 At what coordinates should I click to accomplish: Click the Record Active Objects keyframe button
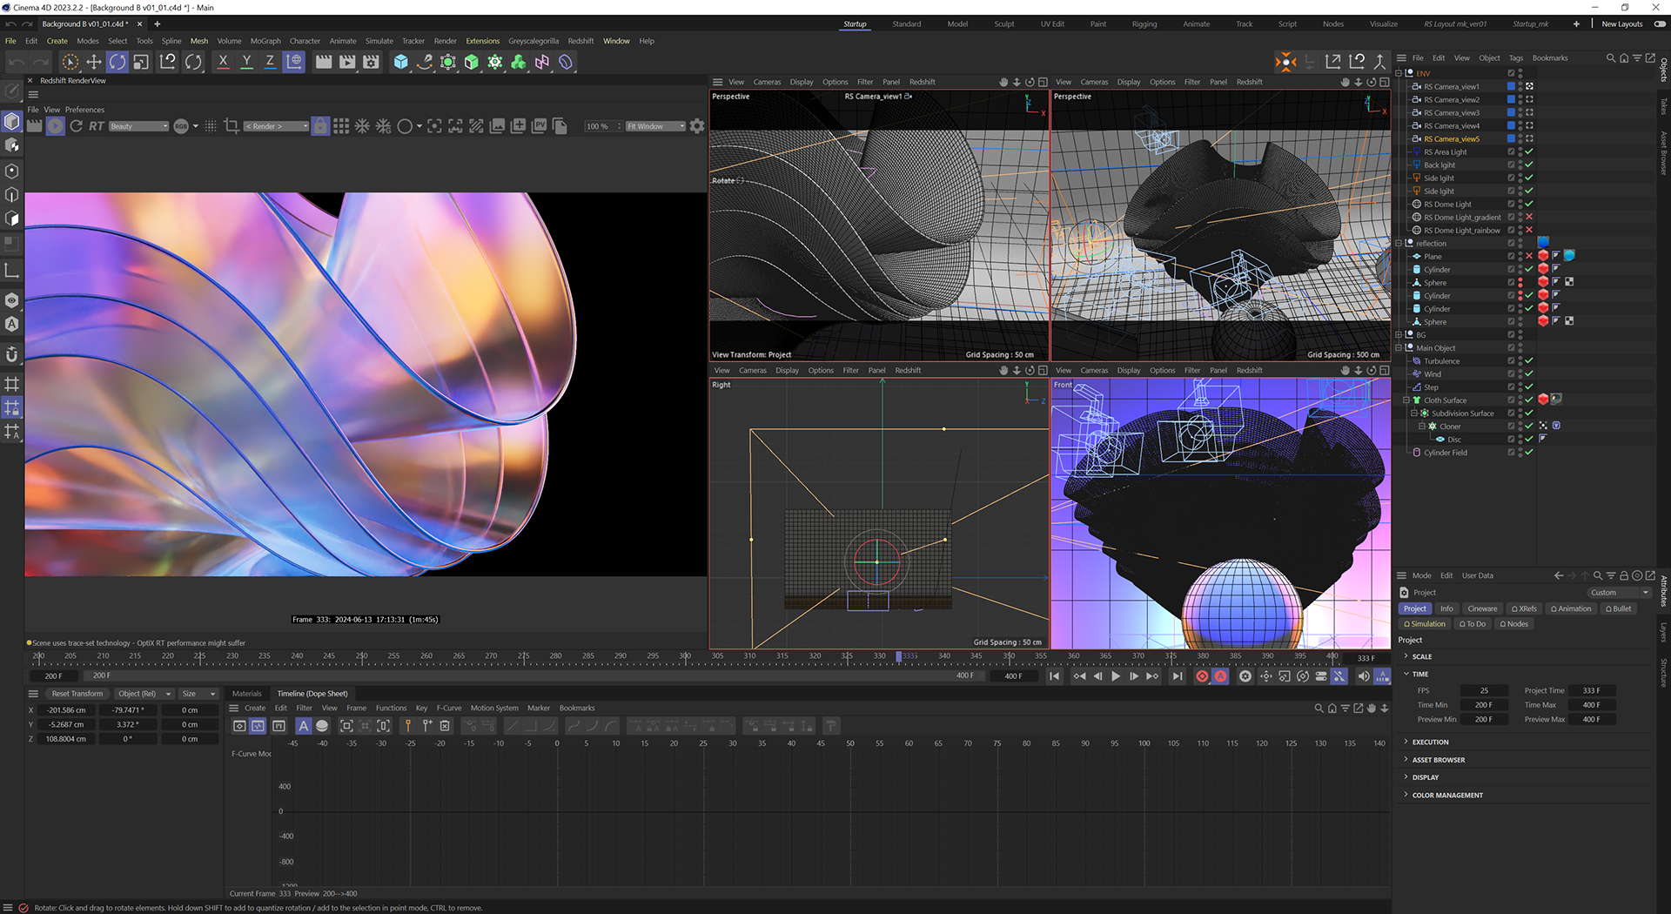1202,676
